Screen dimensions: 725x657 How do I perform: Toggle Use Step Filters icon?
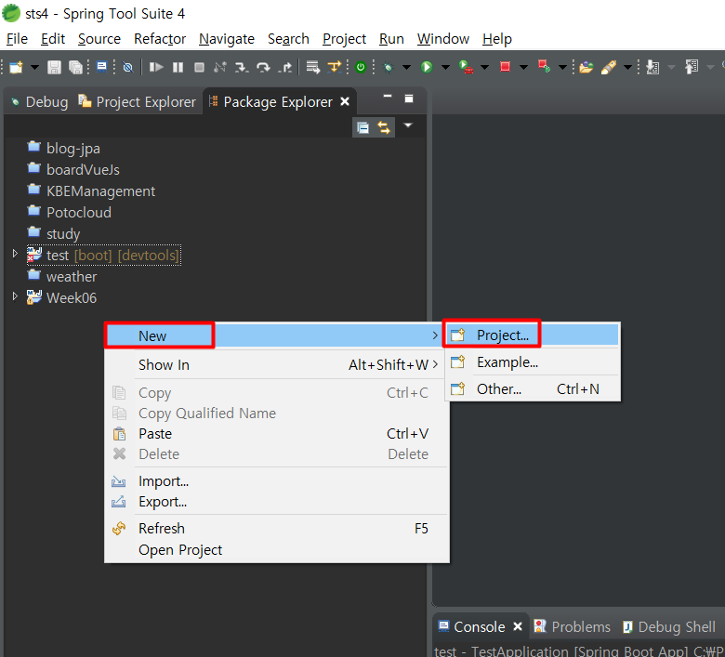335,68
